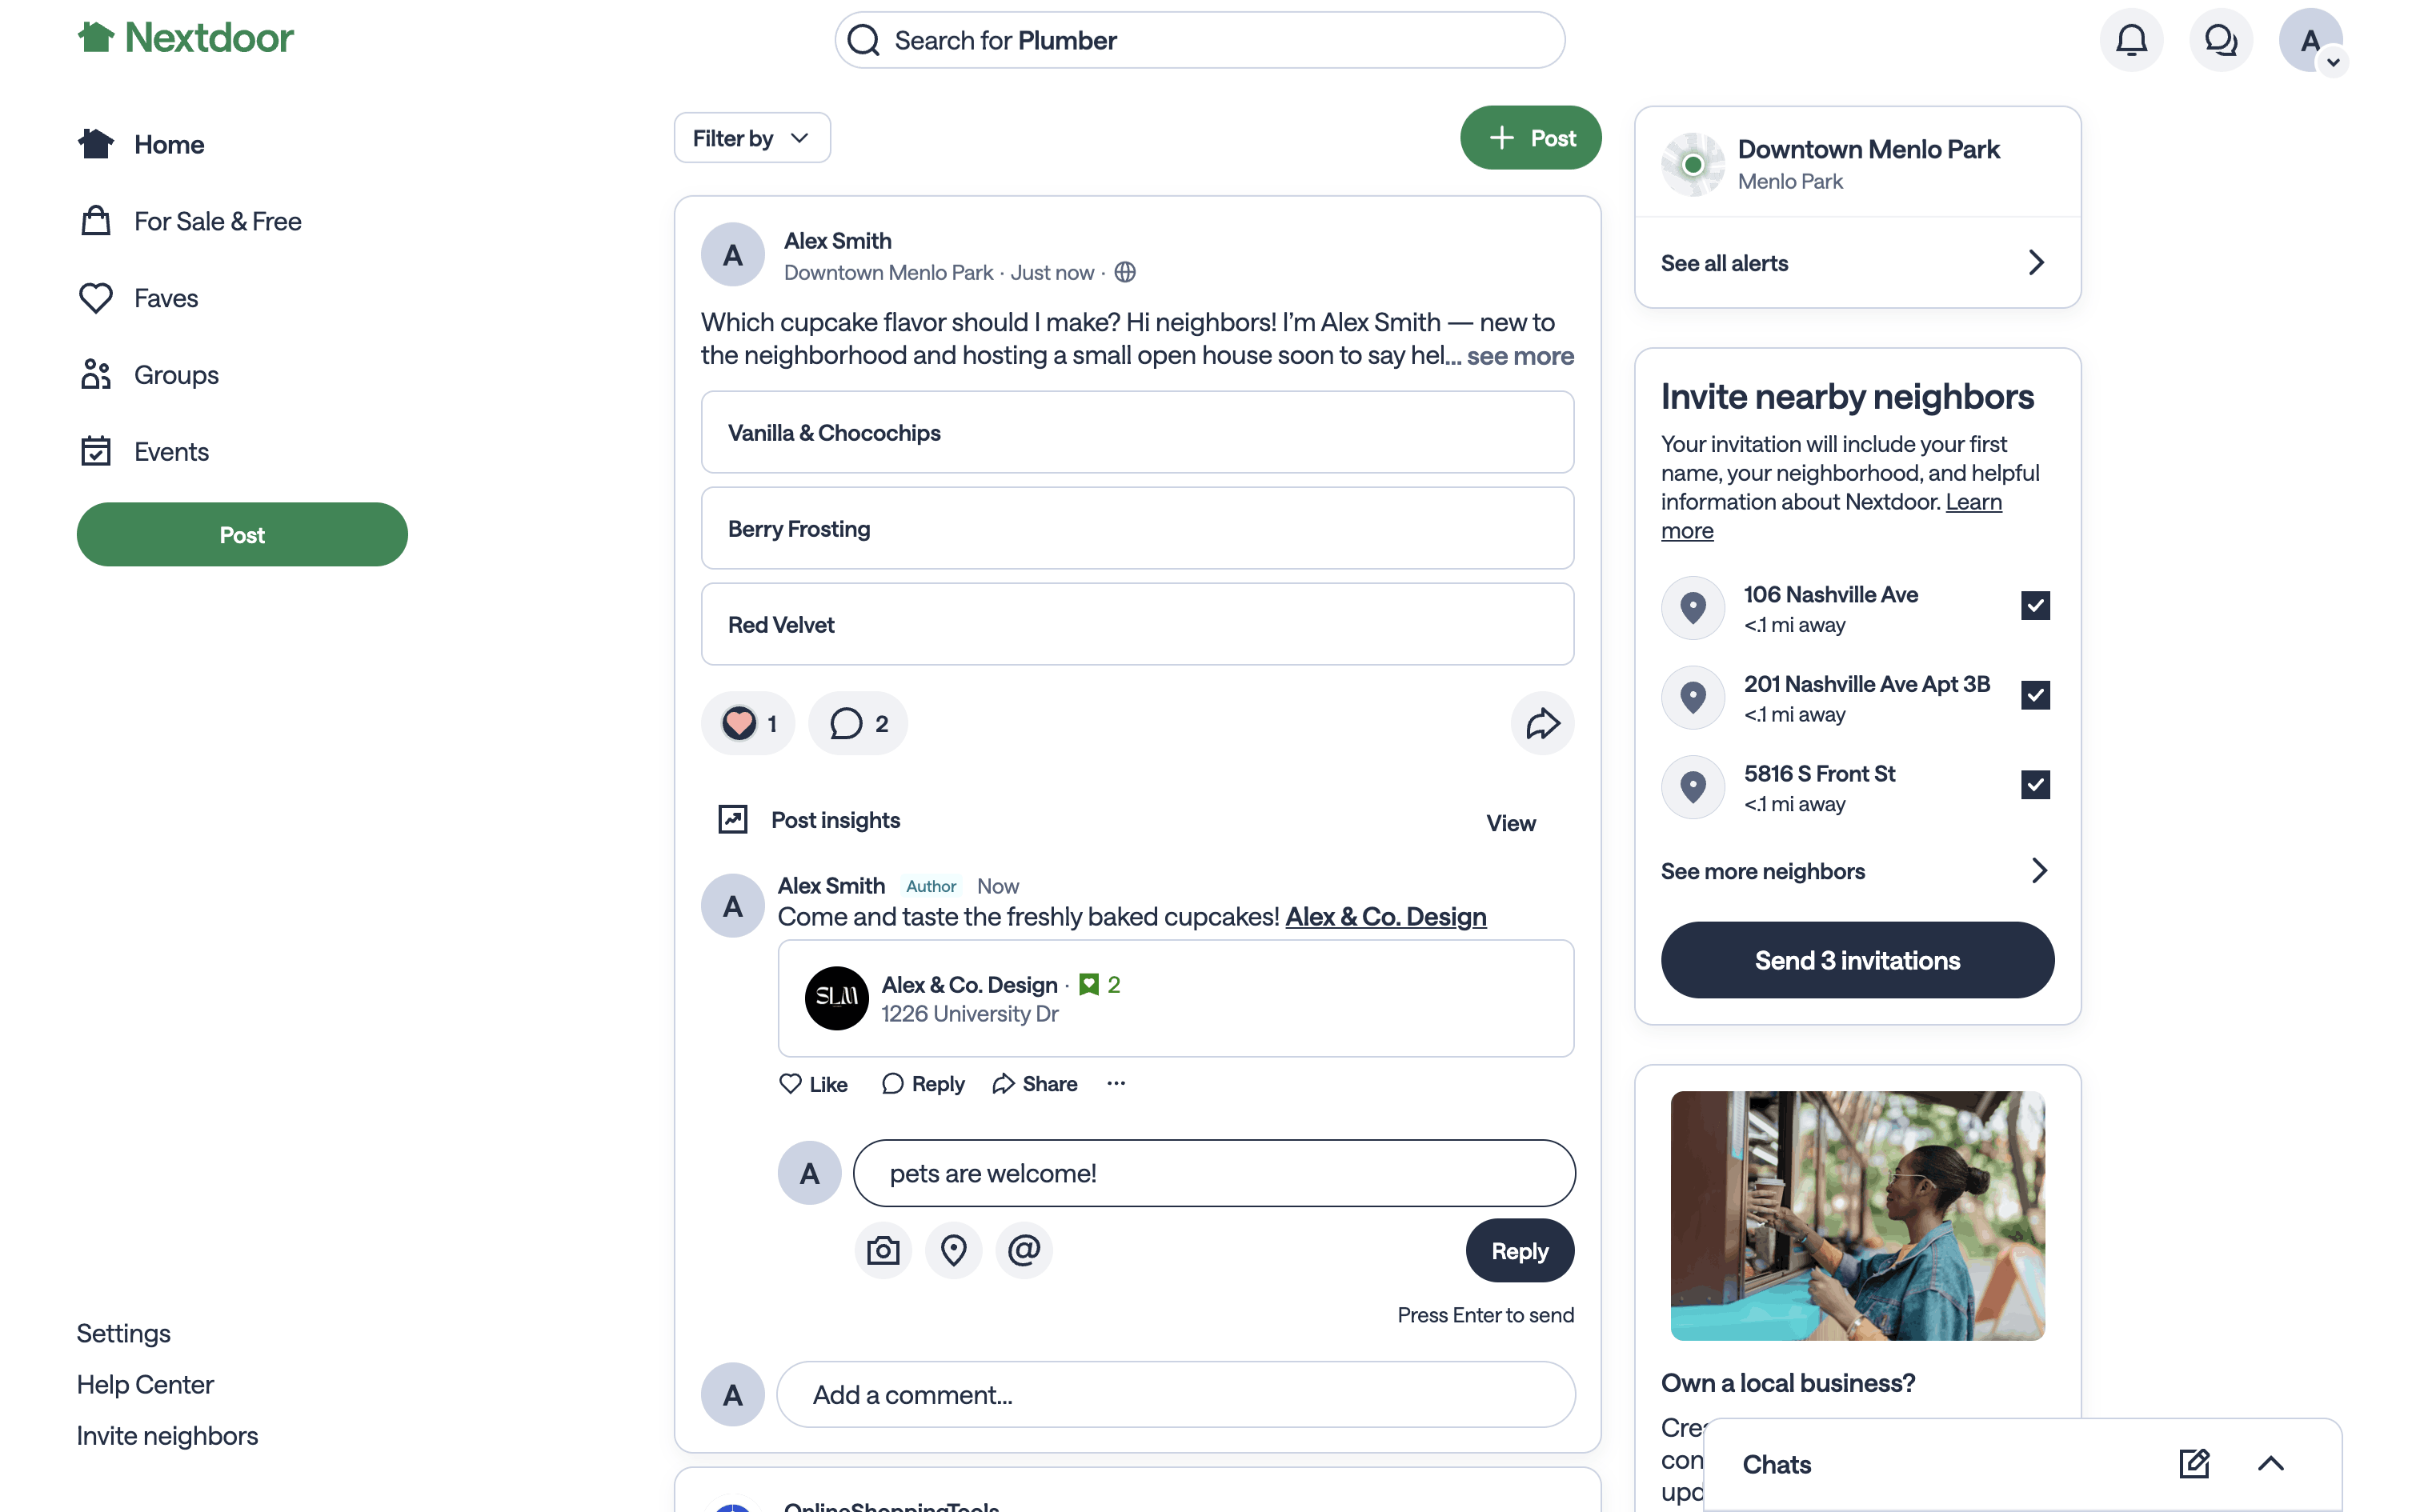The image size is (2420, 1512).
Task: Attach a photo with the camera icon
Action: [883, 1250]
